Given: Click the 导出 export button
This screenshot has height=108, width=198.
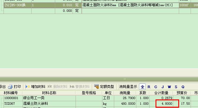Looking at the screenshot, I should [x=3, y=87].
